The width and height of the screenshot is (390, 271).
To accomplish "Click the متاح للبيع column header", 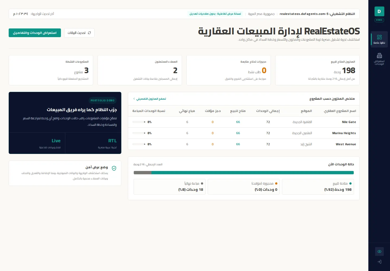I will tap(238, 111).
